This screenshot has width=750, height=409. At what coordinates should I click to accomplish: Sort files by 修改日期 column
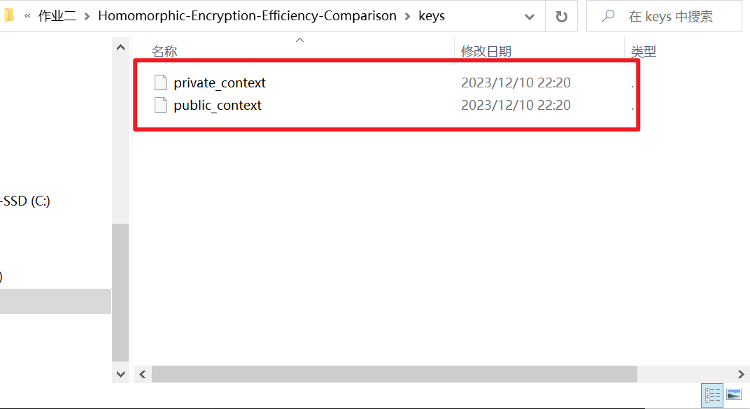(486, 51)
